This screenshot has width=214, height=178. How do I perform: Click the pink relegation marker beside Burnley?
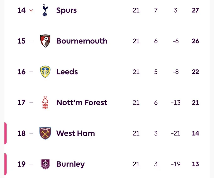tap(5, 164)
